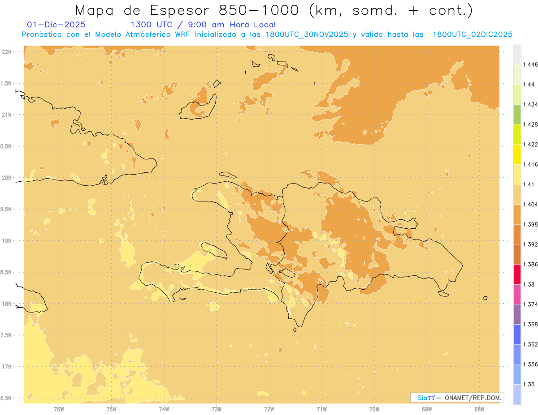Screen dimensions: 538x415
Task: Click the '1.428' colorbar value
Action: (x=530, y=124)
